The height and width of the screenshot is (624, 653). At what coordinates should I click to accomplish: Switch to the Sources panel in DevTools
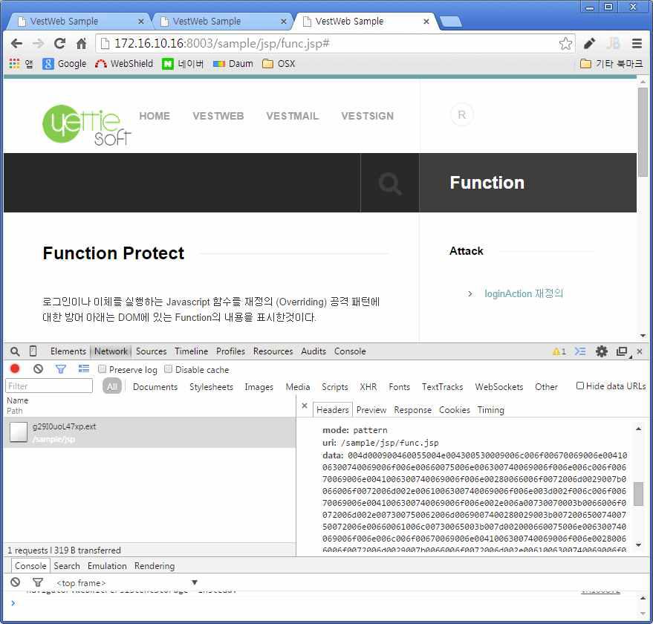coord(151,351)
